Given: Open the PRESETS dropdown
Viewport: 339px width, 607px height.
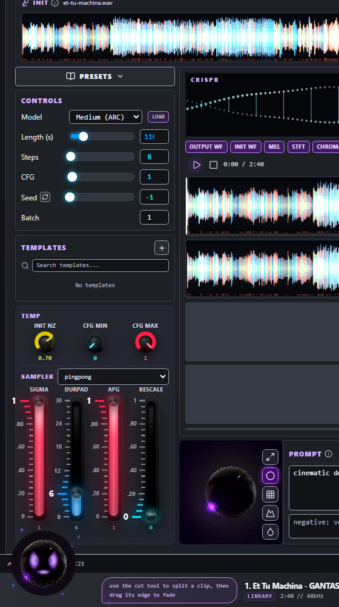Looking at the screenshot, I should (x=95, y=76).
